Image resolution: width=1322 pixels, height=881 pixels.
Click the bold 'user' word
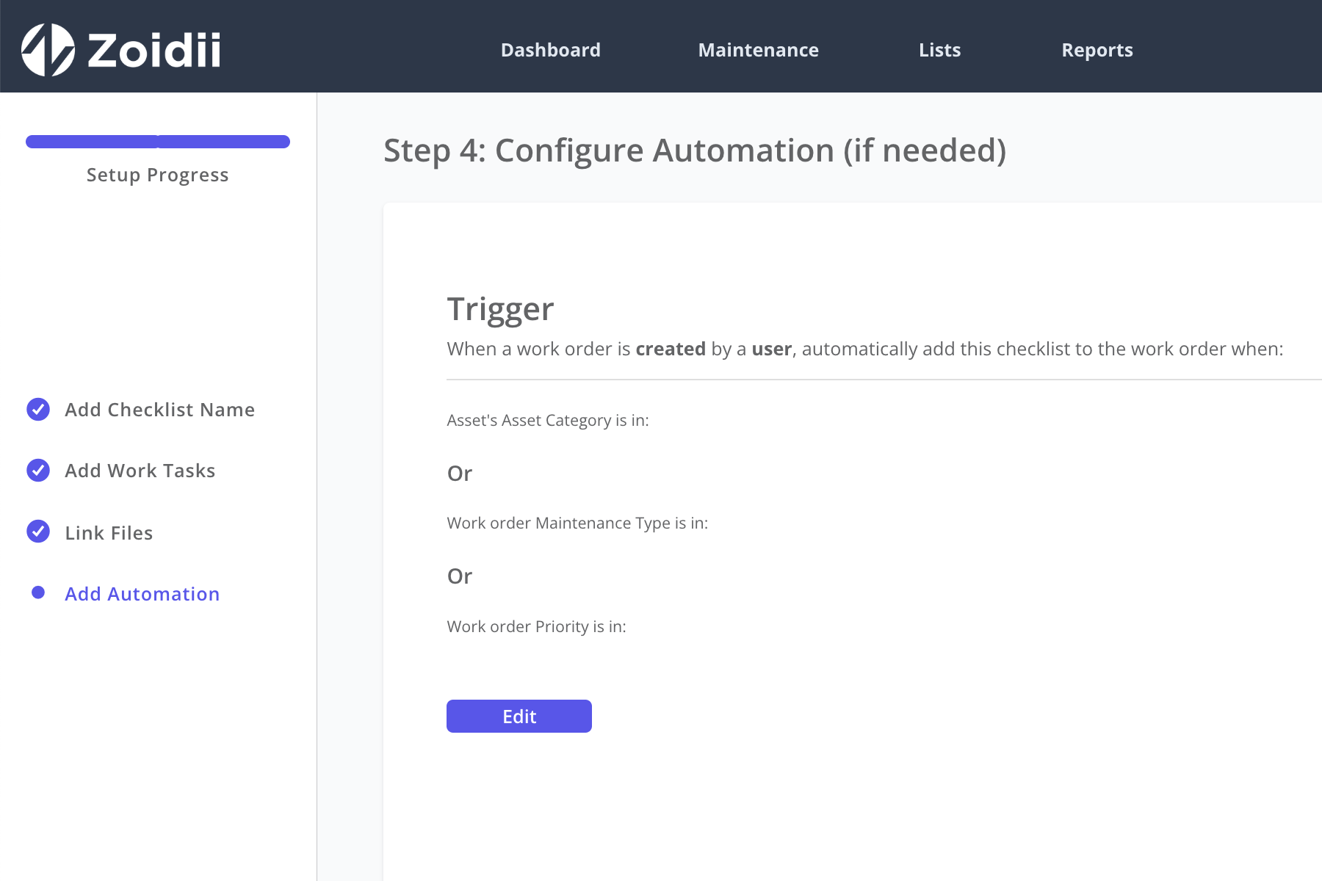pyautogui.click(x=772, y=349)
